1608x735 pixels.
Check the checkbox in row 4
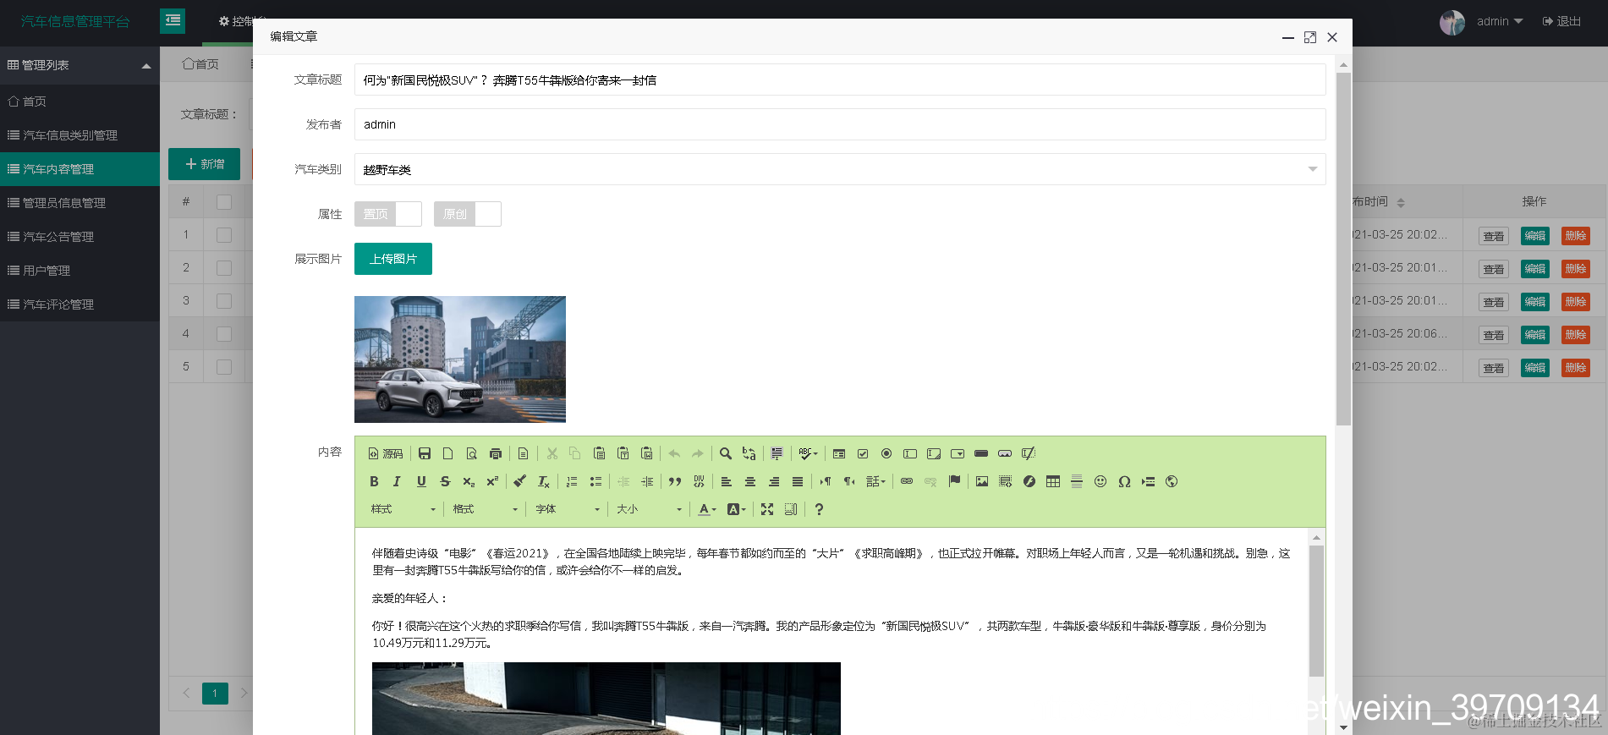(224, 334)
